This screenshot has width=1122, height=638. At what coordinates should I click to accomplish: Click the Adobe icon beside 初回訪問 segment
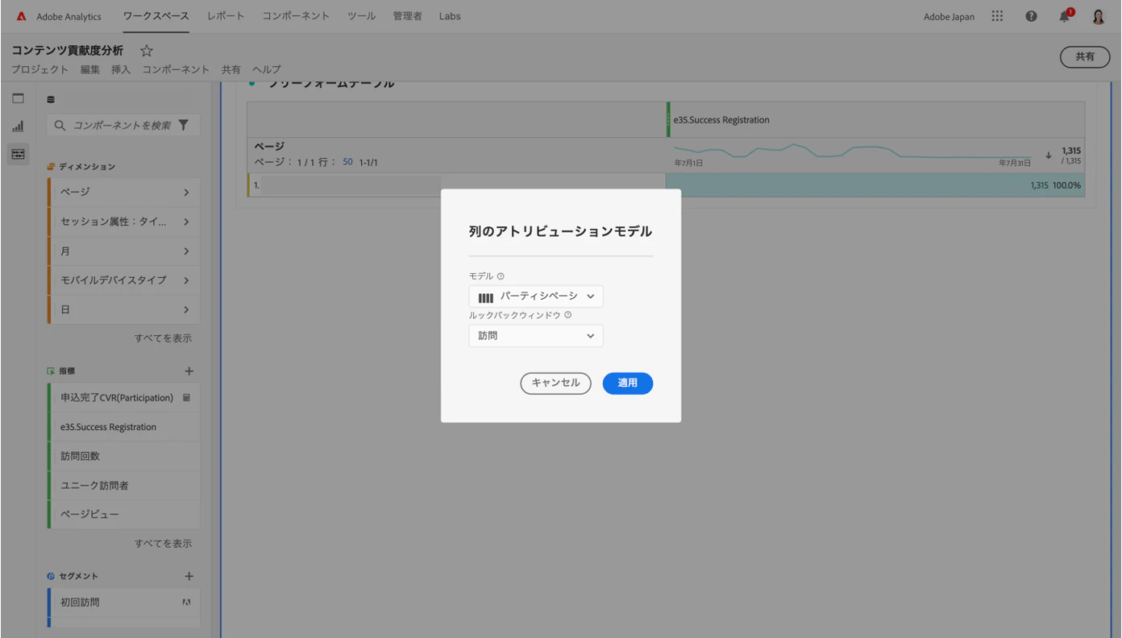(x=186, y=603)
